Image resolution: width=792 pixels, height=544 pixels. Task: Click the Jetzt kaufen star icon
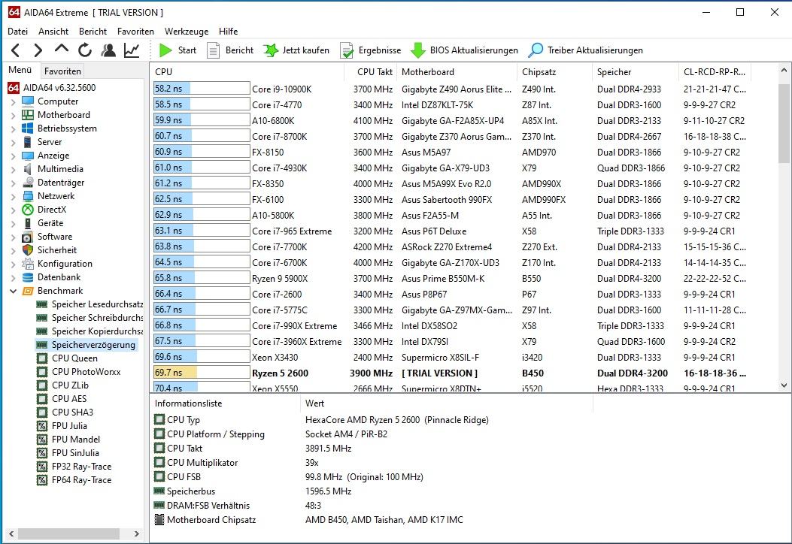[271, 50]
